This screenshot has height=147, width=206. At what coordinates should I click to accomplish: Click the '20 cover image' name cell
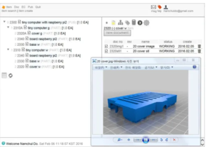pyautogui.click(x=144, y=47)
